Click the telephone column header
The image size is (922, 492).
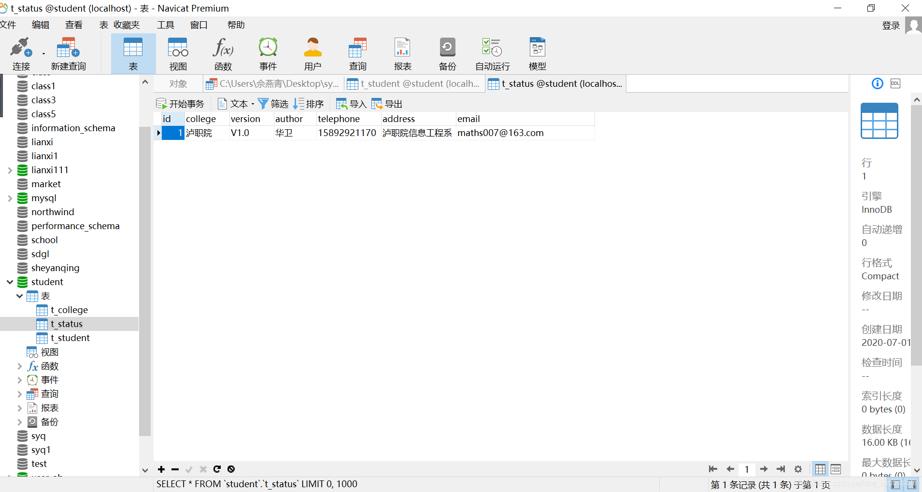pos(348,119)
